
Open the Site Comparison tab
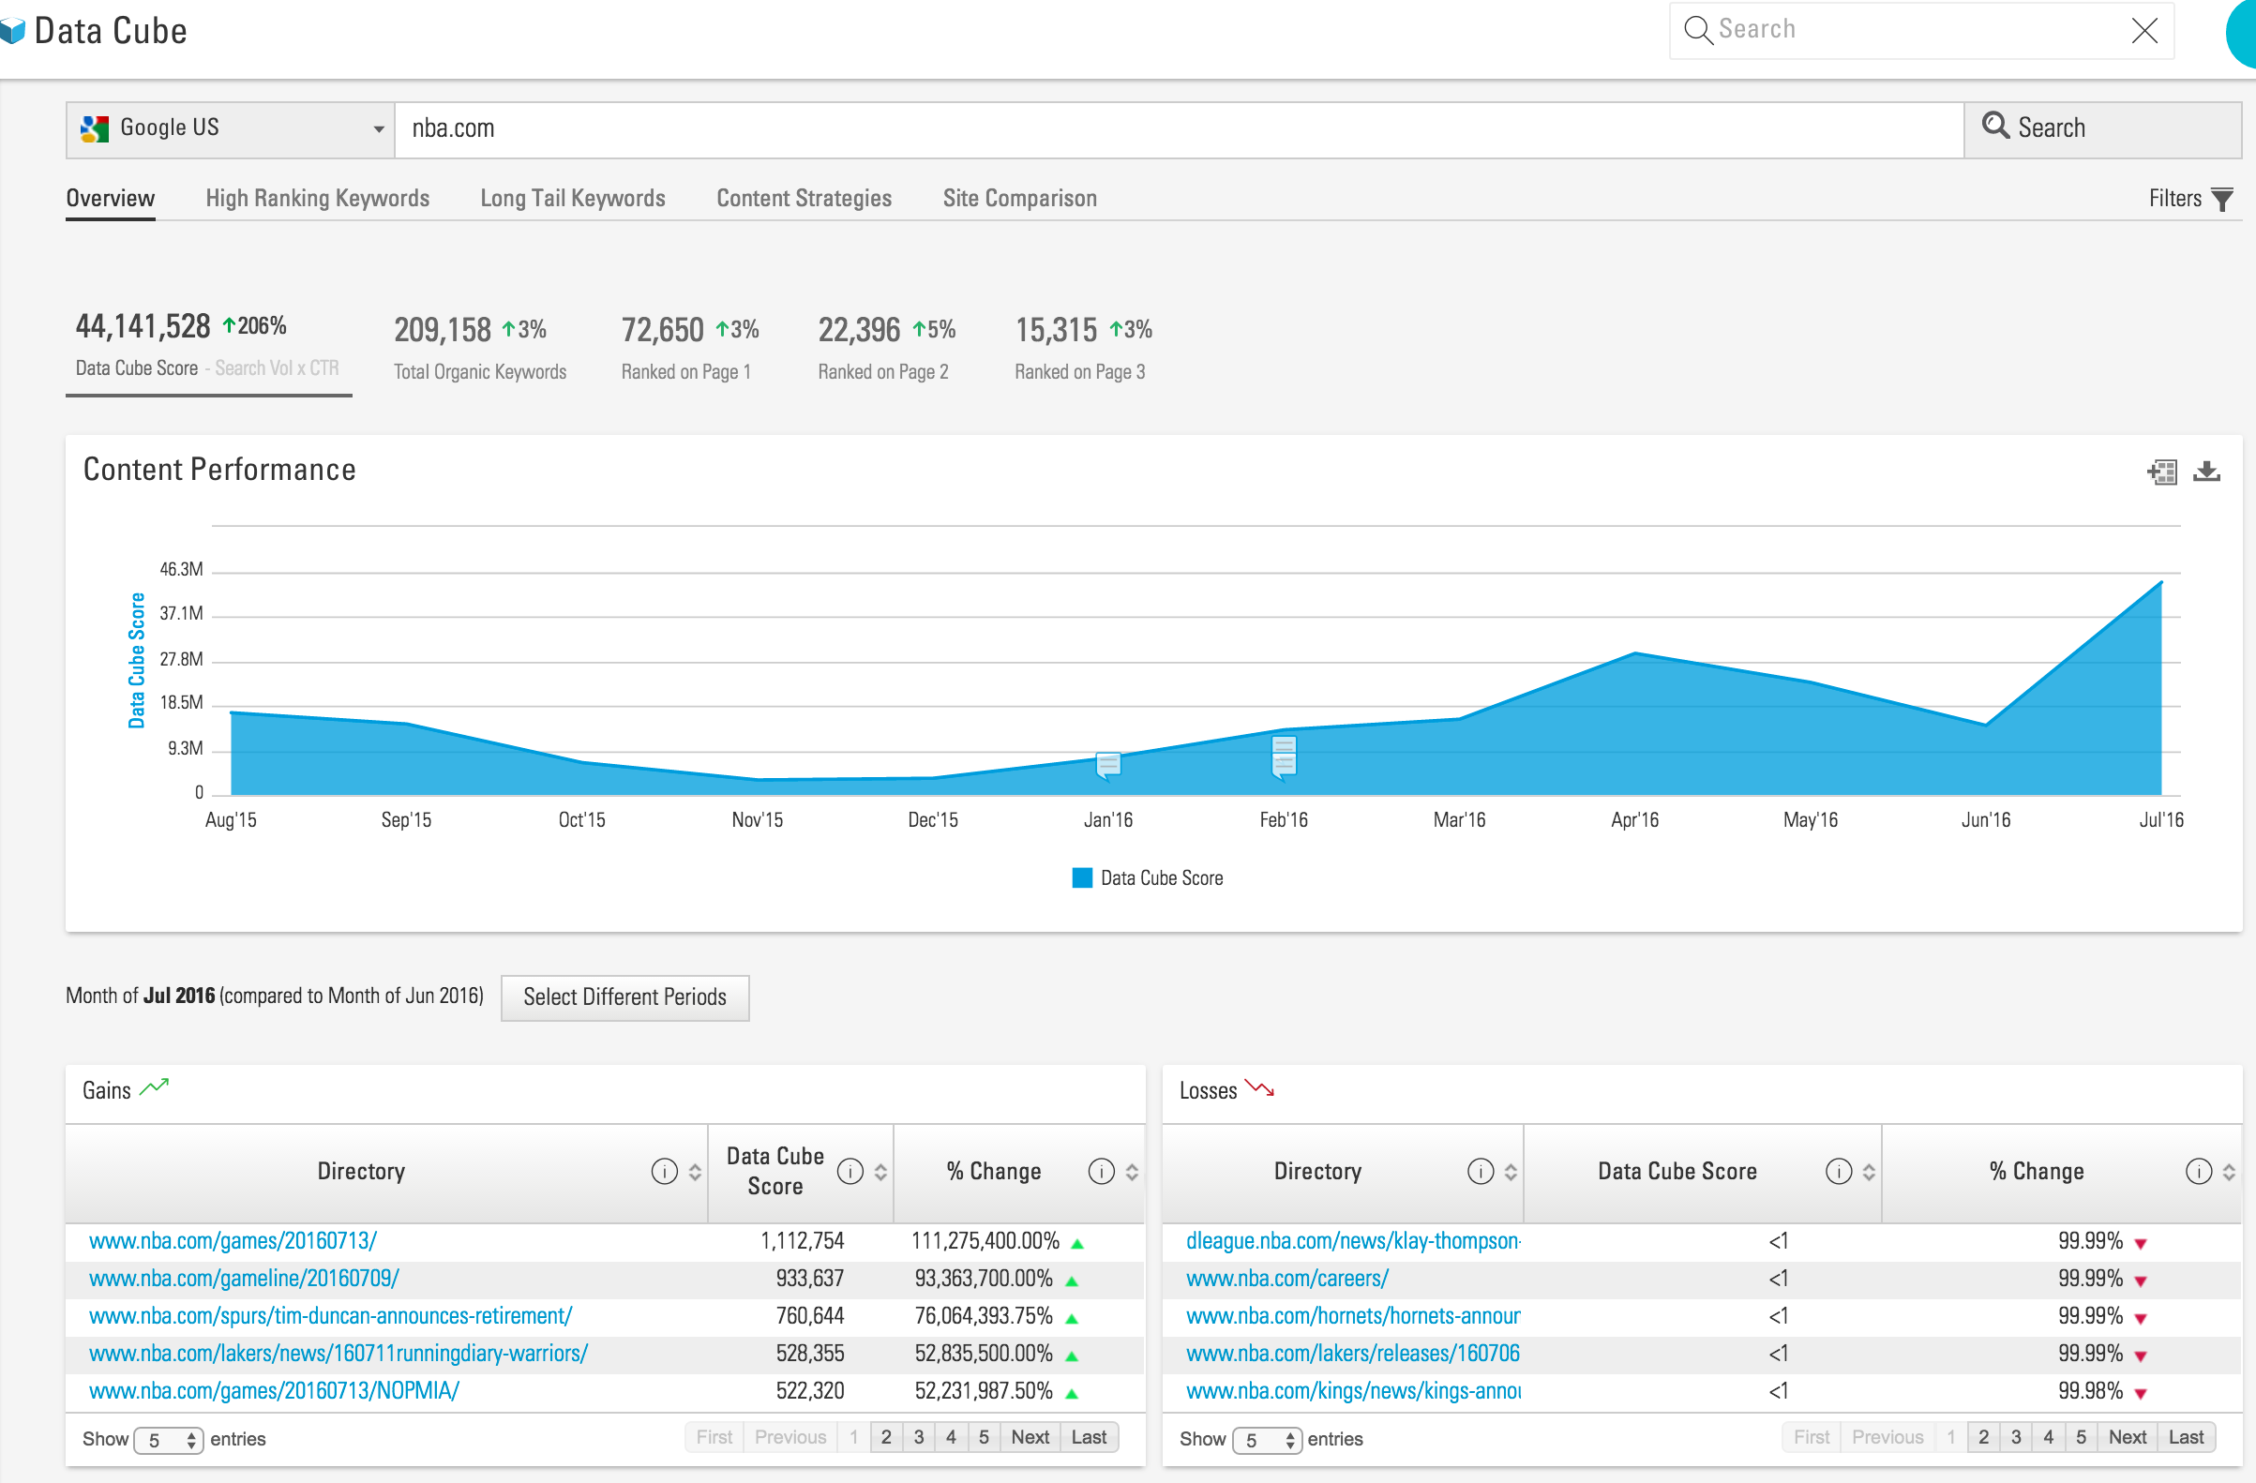pos(1019,198)
